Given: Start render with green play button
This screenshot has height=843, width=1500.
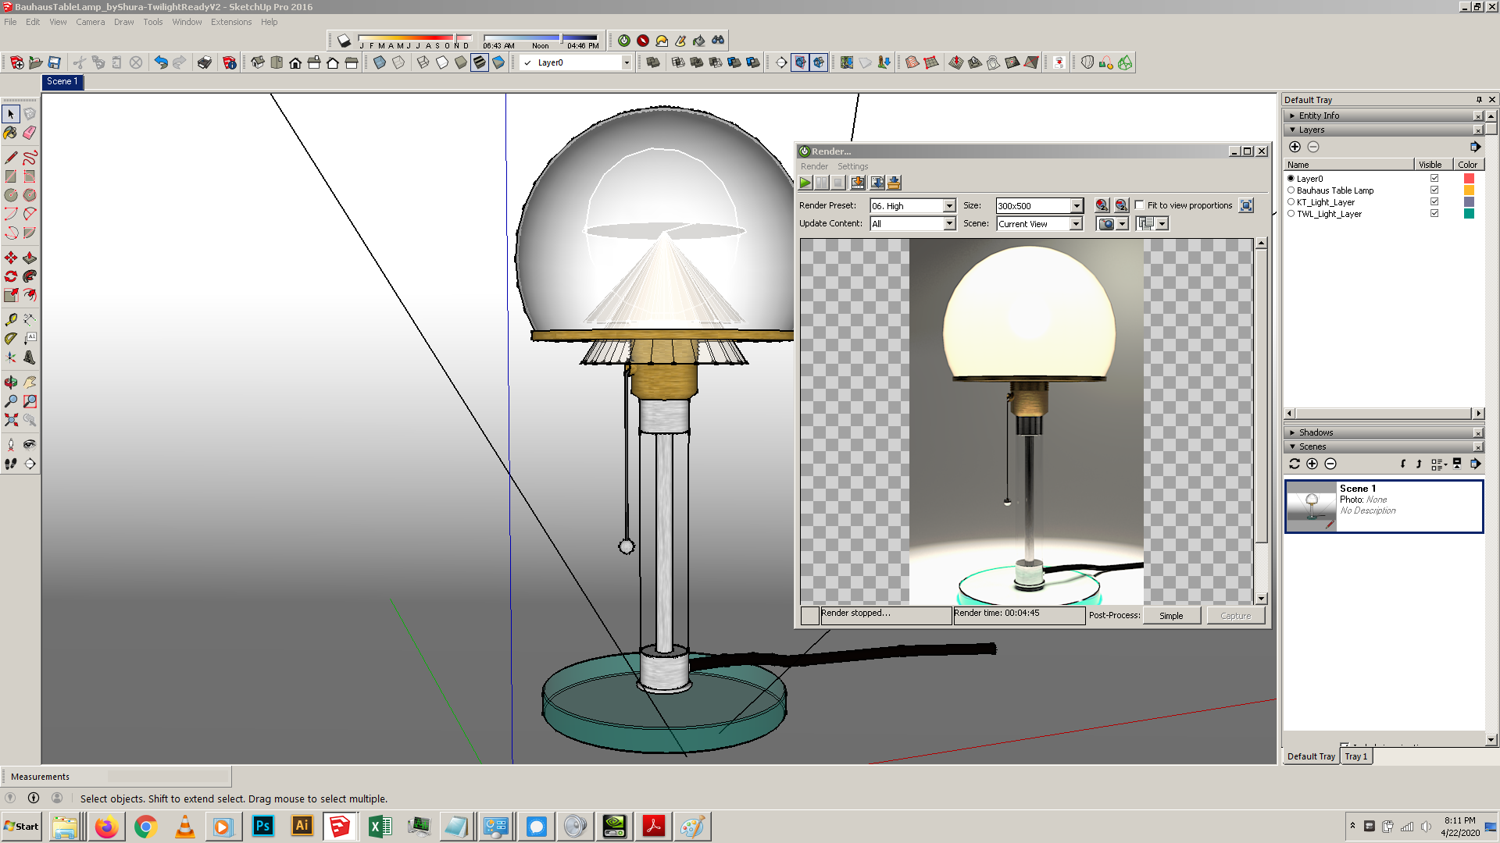Looking at the screenshot, I should point(805,183).
